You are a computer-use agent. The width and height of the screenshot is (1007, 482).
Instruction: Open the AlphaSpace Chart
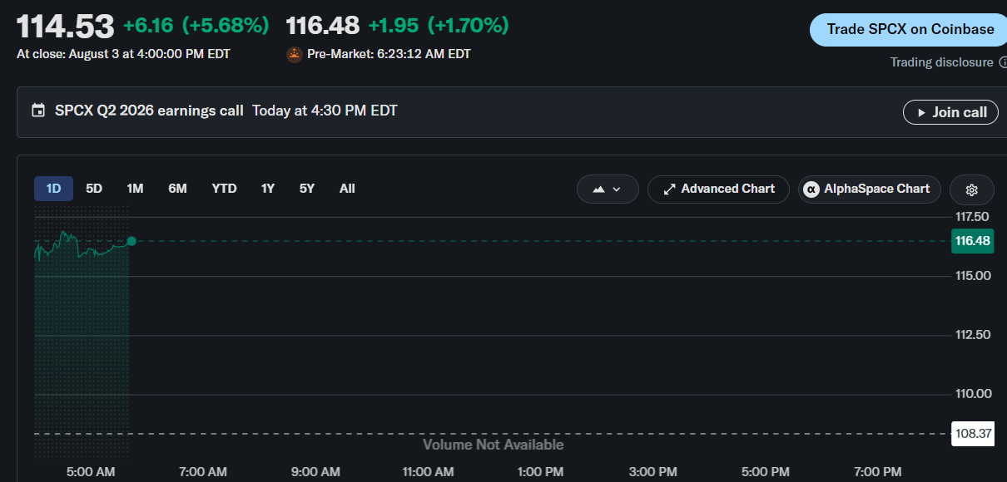869,189
